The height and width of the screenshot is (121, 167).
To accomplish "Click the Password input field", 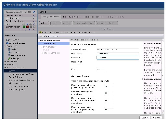I will (x=118, y=58).
